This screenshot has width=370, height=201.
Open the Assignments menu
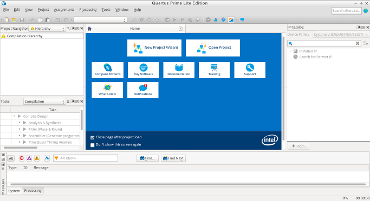(64, 10)
